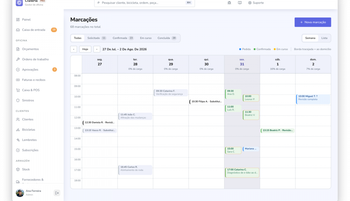Click the Ordens de trabalho wrench icon
350x201 pixels.
coord(18,59)
